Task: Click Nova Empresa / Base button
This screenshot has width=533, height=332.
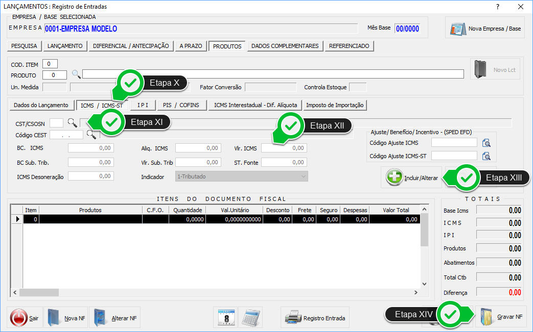Action: (486, 29)
